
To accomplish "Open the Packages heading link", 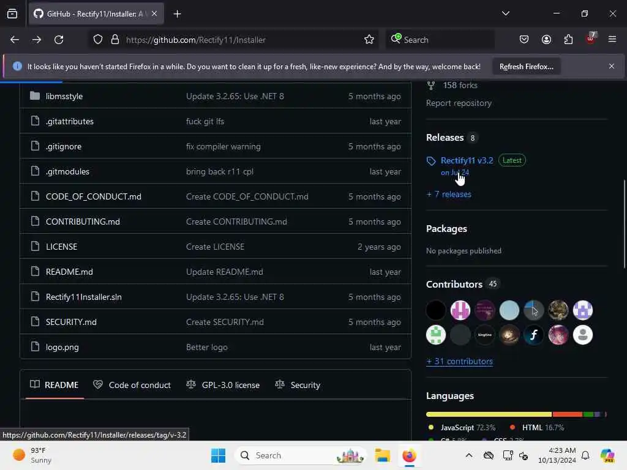I will 446,229.
